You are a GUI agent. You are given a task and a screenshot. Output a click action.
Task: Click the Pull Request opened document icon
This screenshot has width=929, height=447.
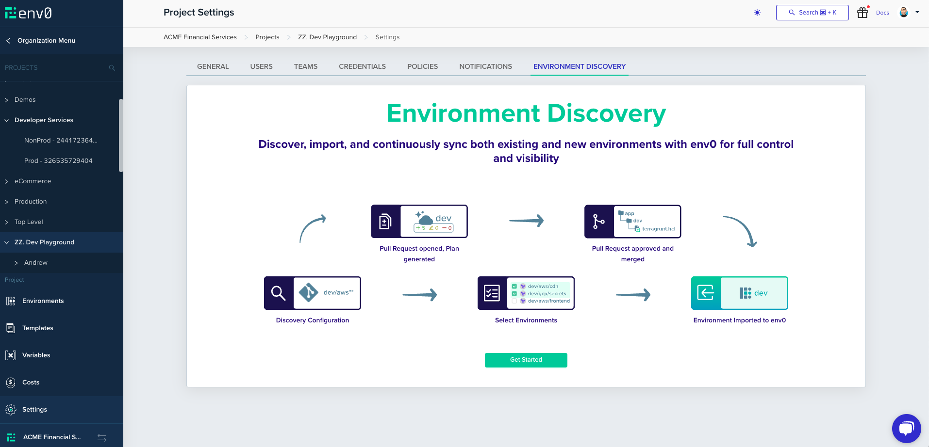(385, 222)
